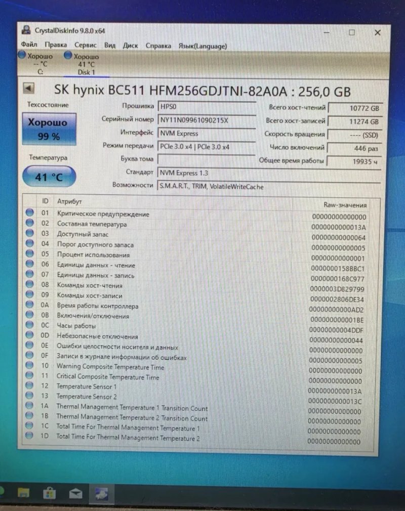Open the Файл menu
The width and height of the screenshot is (405, 511).
29,45
